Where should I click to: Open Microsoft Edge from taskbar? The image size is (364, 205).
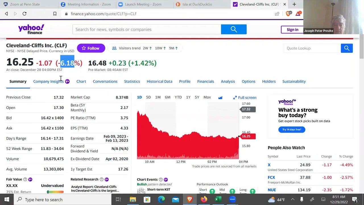[161, 200]
